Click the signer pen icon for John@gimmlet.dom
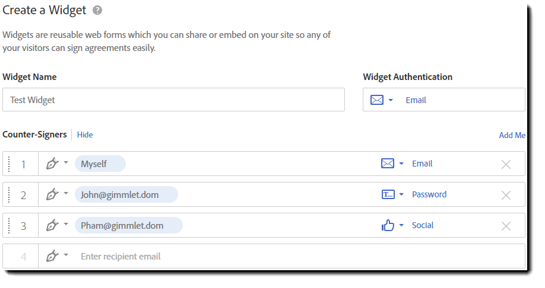The width and height of the screenshot is (545, 288). click(52, 194)
